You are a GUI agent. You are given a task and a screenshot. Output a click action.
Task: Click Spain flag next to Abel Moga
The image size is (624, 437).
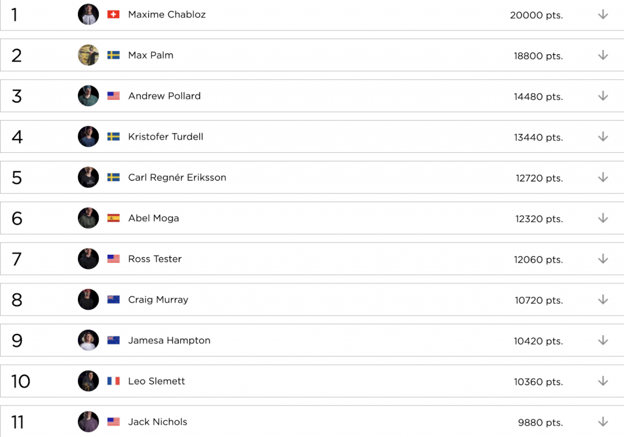[113, 218]
